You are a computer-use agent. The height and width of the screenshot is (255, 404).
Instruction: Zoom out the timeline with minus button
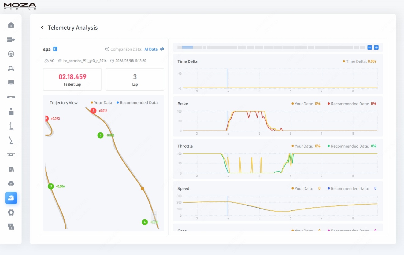369,47
